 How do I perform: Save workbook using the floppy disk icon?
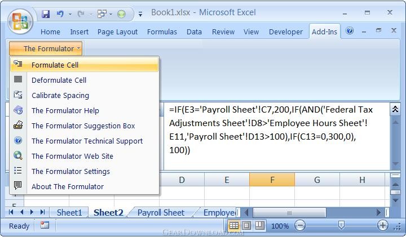click(46, 14)
